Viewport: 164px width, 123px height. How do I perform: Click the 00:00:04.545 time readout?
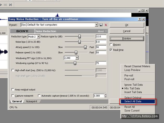tap(99, 108)
